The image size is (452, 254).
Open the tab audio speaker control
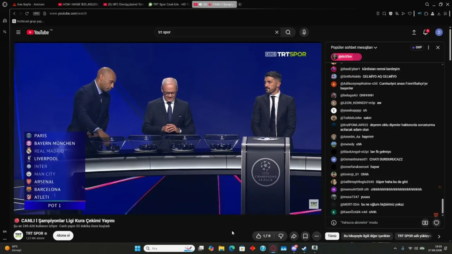[x=420, y=13]
